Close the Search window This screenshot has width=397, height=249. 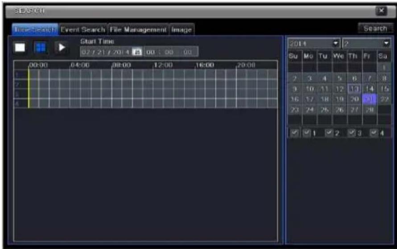[381, 11]
